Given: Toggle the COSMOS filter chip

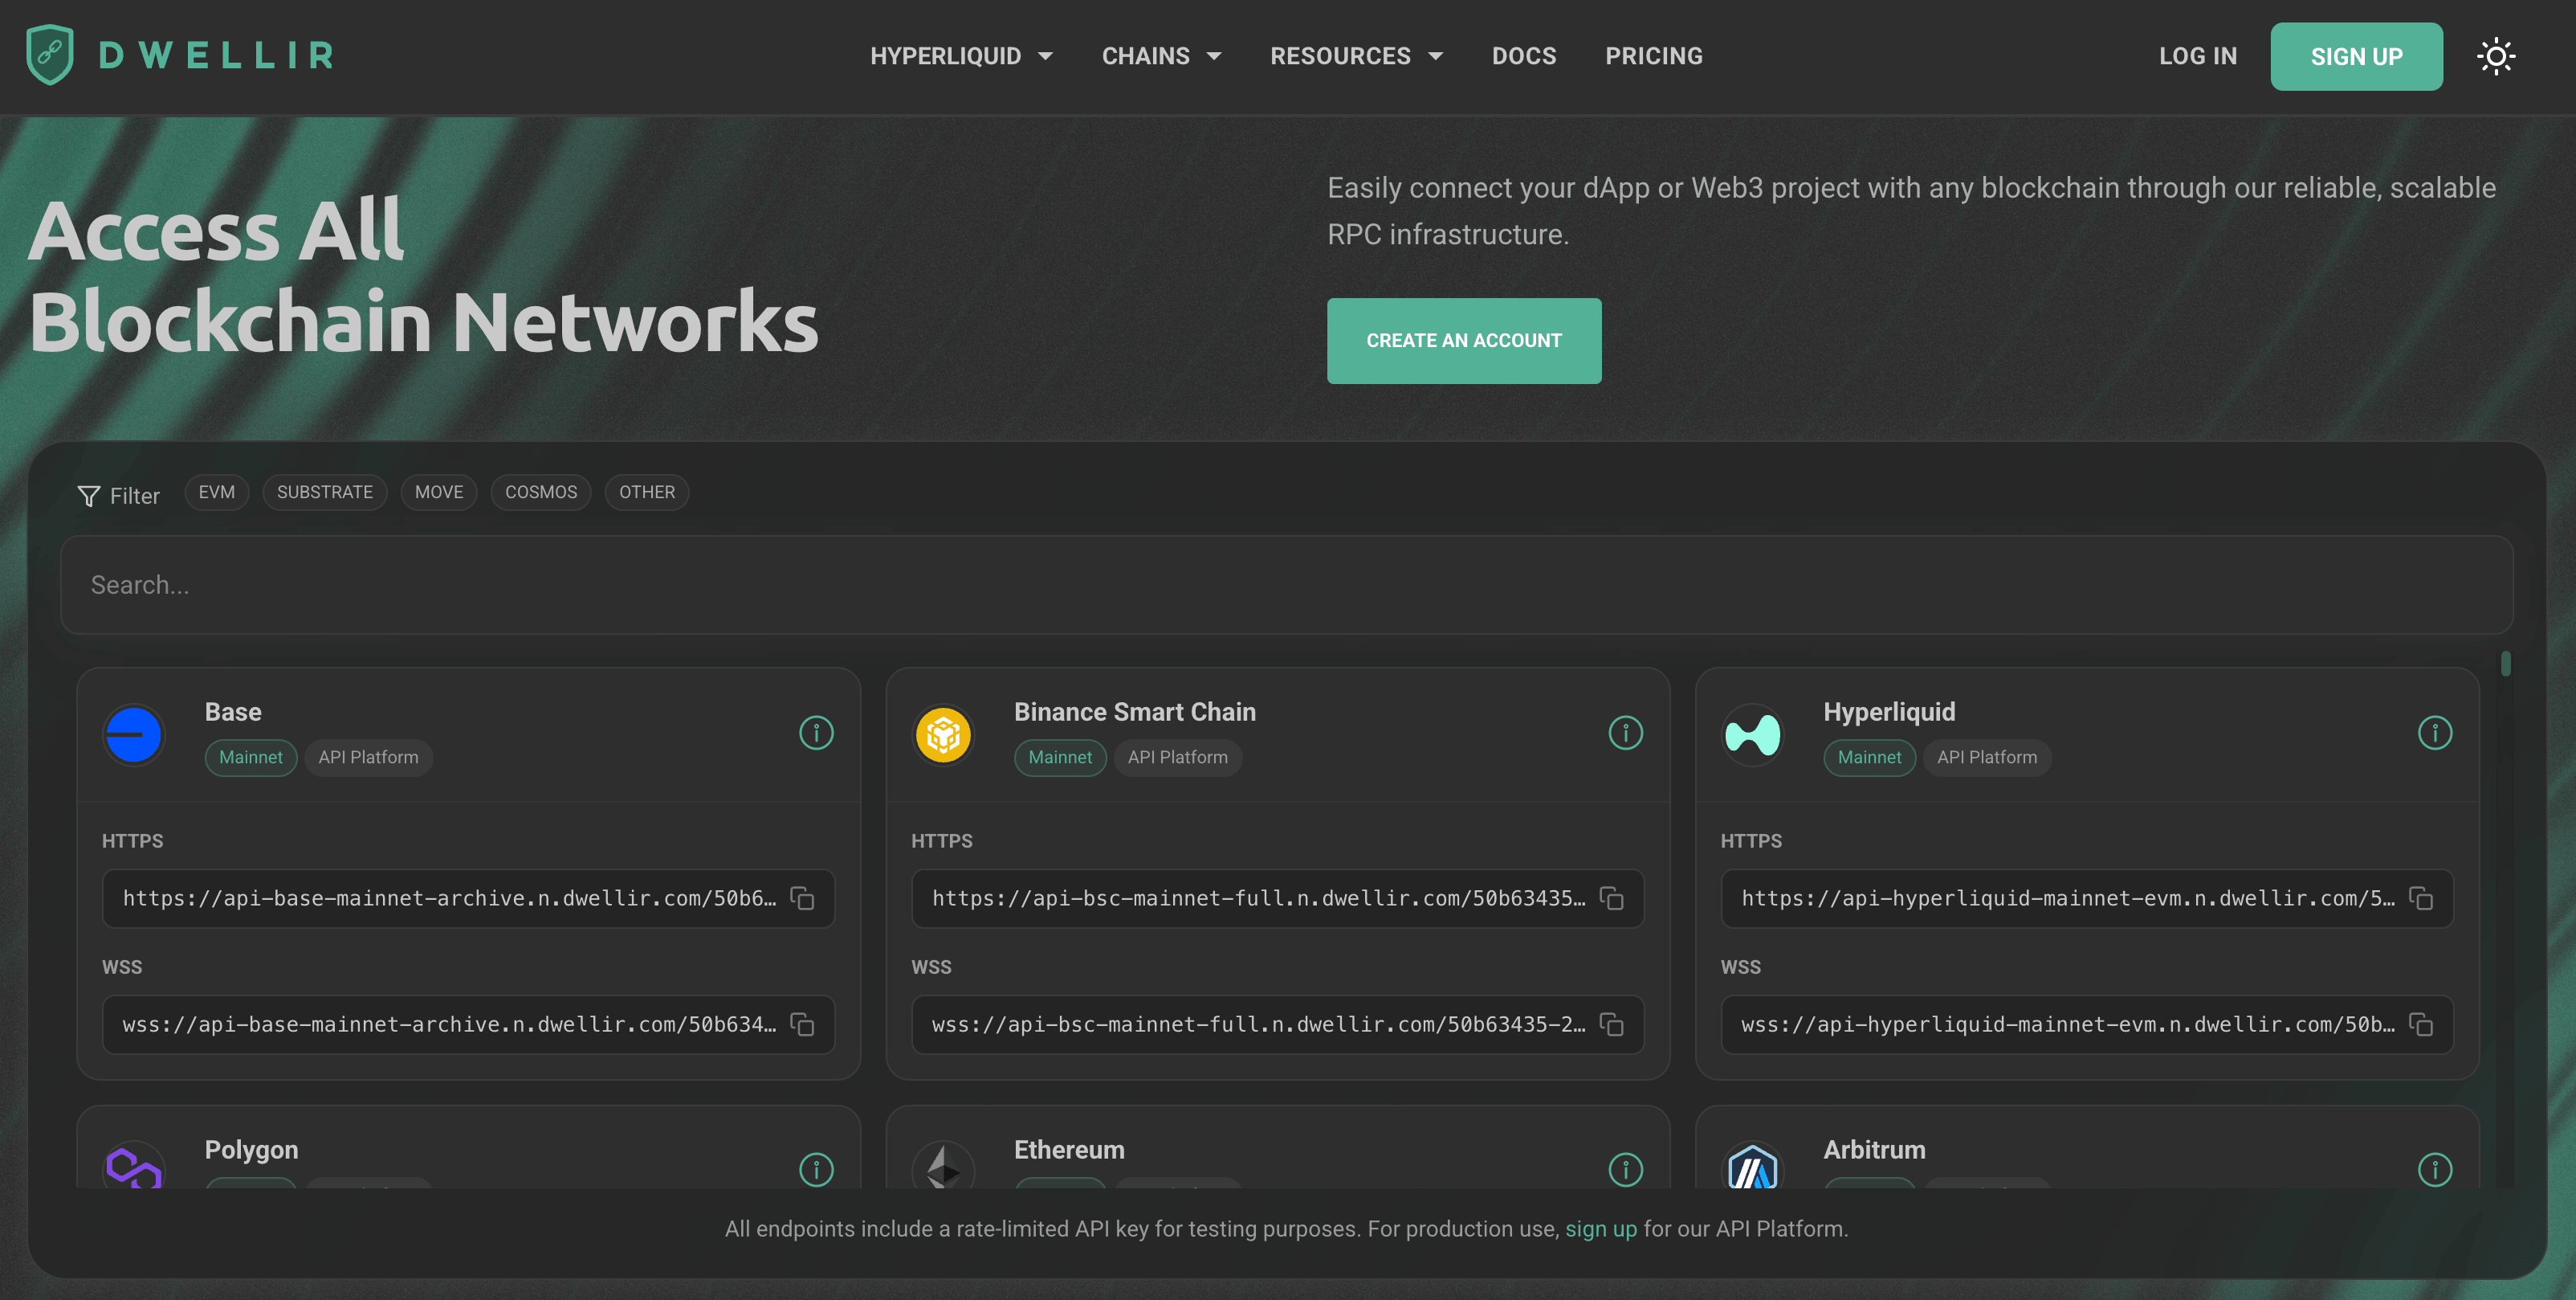Looking at the screenshot, I should (540, 493).
